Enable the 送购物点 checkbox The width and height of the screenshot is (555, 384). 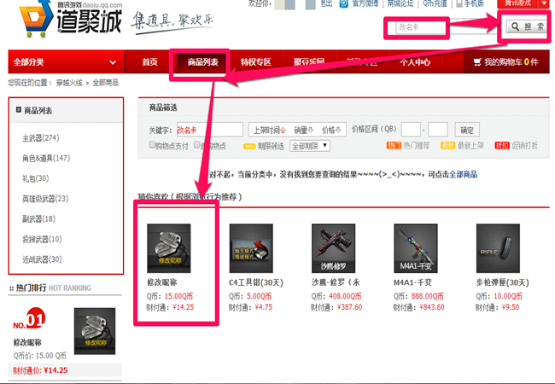[196, 144]
